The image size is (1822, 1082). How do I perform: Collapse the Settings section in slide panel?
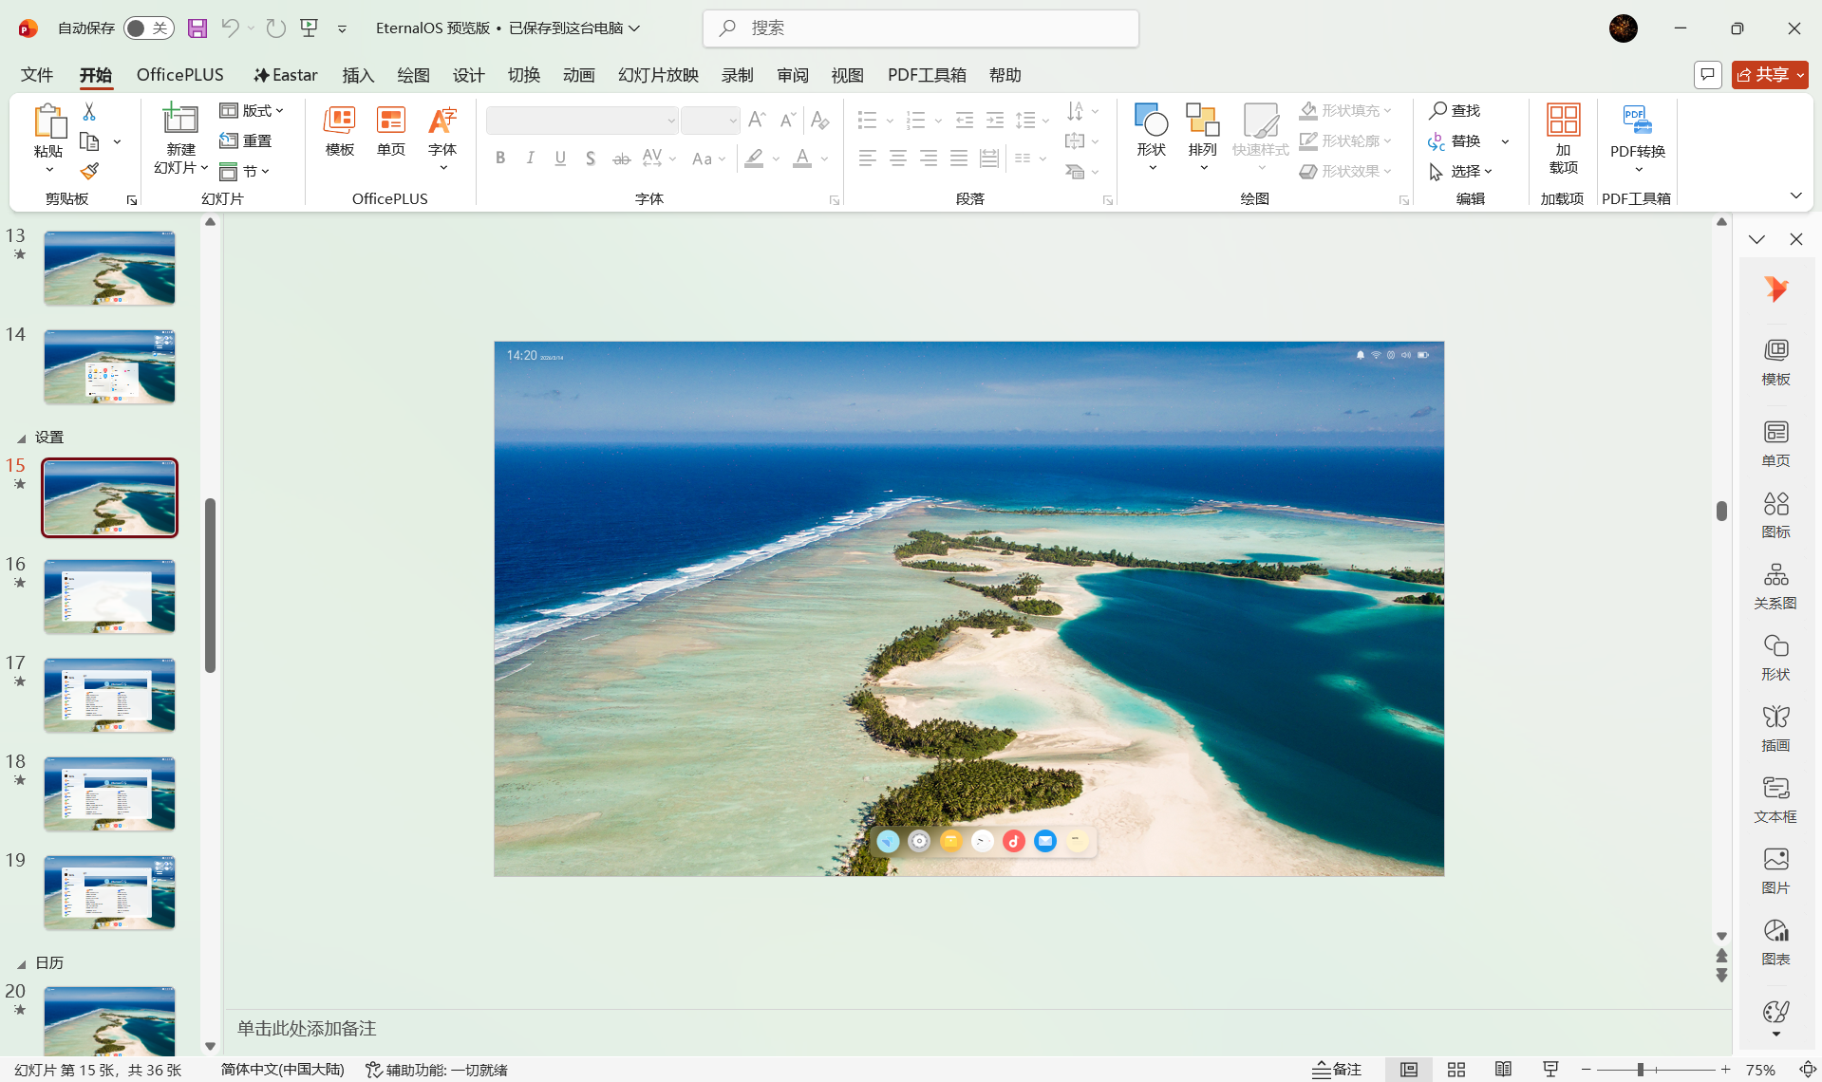[x=21, y=438]
